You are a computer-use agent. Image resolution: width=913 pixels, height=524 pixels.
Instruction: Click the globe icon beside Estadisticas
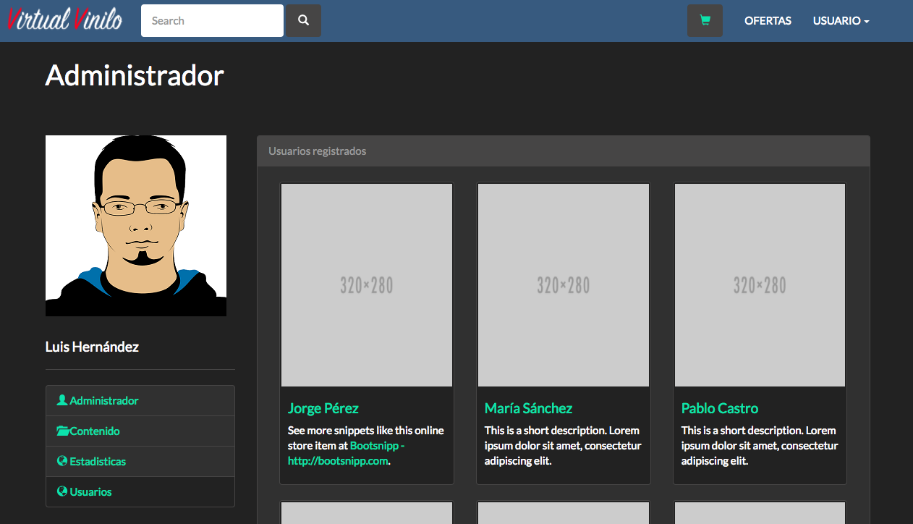click(x=62, y=461)
